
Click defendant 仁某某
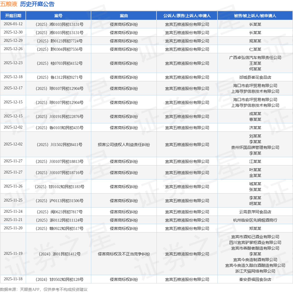[x=255, y=49]
